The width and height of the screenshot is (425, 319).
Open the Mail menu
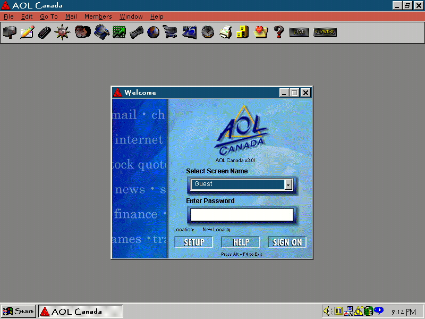click(71, 16)
